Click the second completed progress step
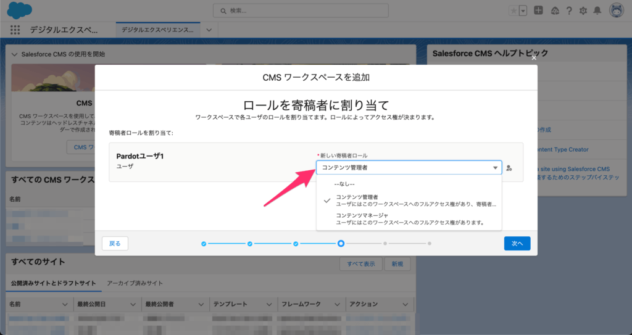This screenshot has width=632, height=335. tap(250, 244)
